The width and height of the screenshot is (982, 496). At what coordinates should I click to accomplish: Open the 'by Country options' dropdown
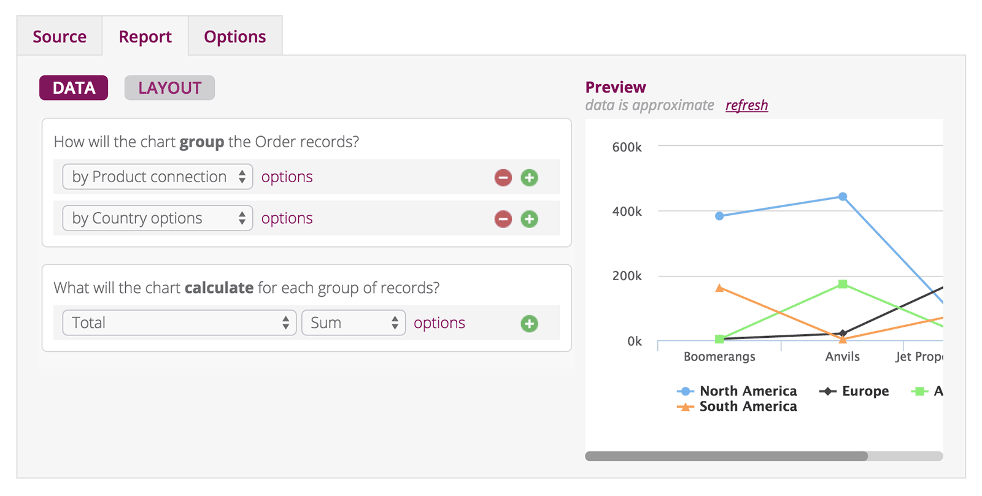coord(158,218)
